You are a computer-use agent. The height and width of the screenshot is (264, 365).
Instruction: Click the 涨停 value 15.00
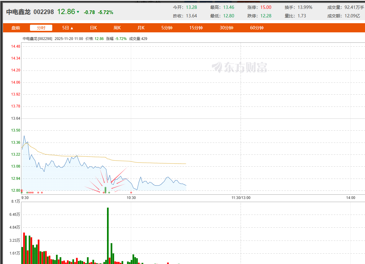(266, 7)
